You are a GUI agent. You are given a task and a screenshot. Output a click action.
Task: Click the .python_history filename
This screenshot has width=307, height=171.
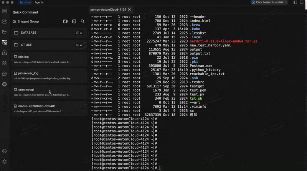click(x=205, y=70)
